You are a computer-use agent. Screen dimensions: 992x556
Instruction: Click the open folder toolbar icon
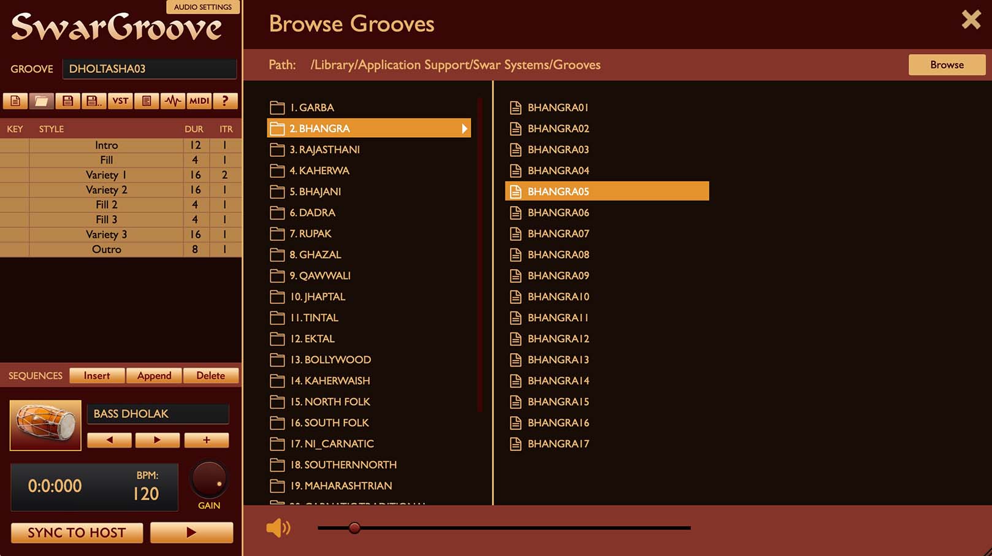coord(41,101)
